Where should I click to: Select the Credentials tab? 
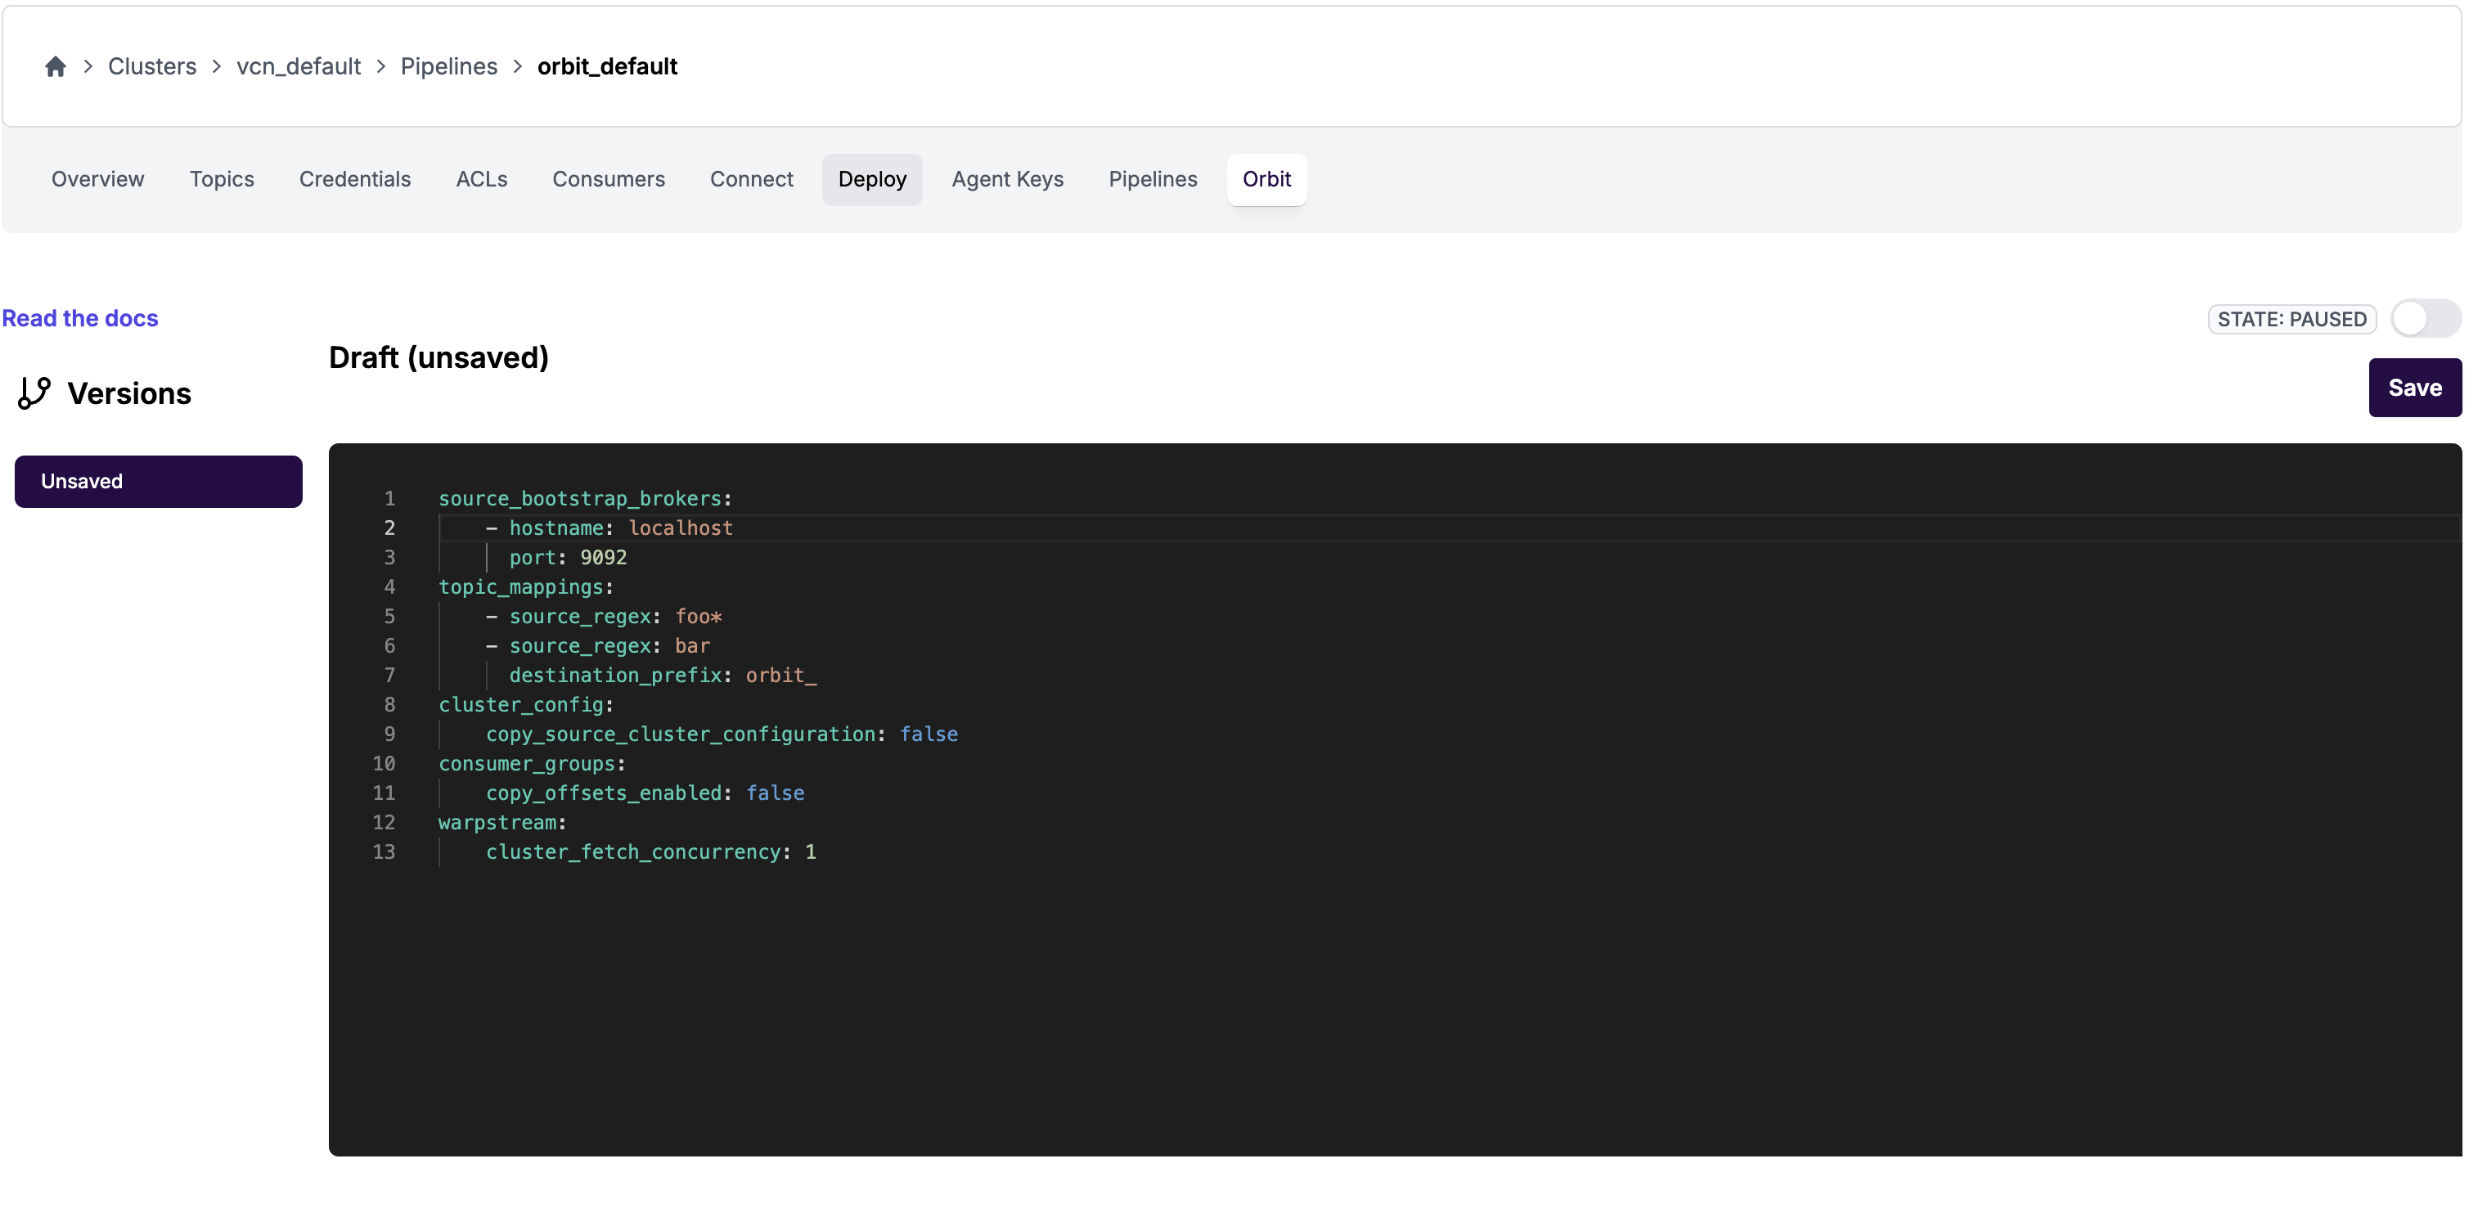354,179
